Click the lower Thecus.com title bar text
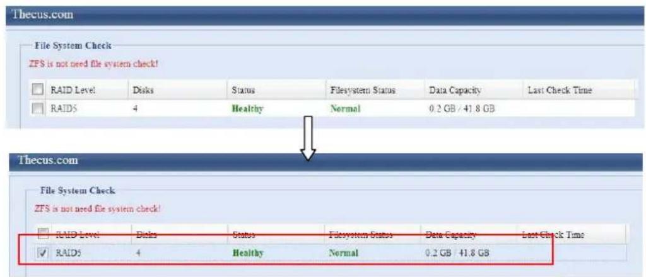The image size is (646, 277). click(47, 161)
